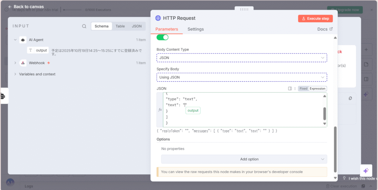378x190 pixels.
Task: Open the Docs link
Action: [325, 29]
